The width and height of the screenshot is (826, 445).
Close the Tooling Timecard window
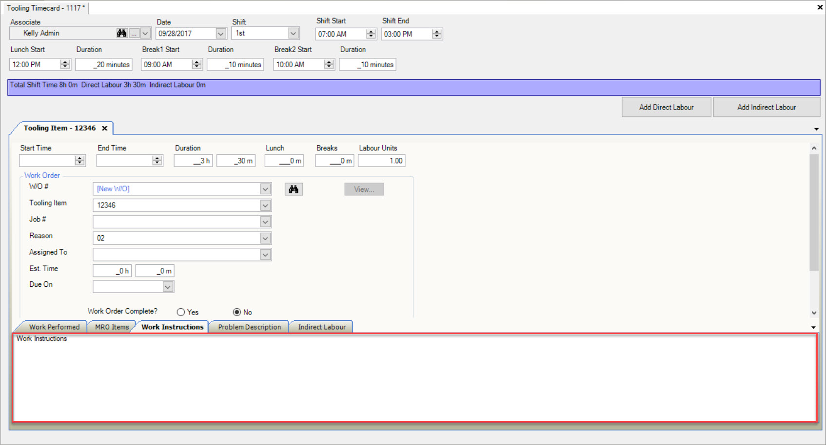coord(820,7)
